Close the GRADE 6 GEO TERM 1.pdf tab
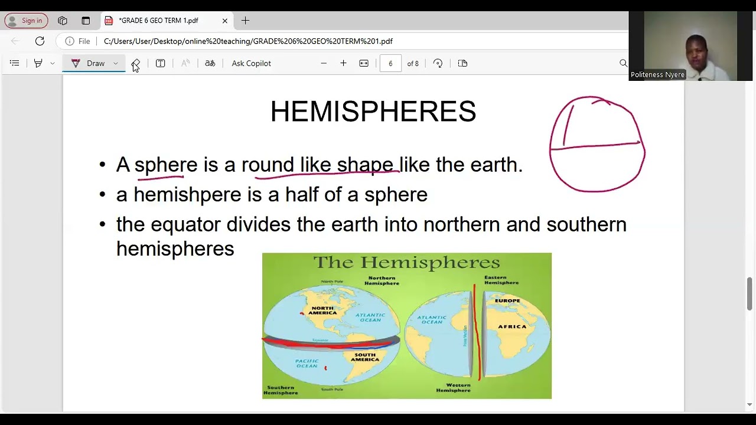Image resolution: width=756 pixels, height=425 pixels. tap(225, 21)
